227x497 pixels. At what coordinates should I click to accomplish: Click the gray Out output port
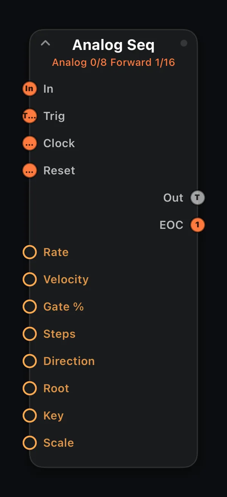(197, 198)
